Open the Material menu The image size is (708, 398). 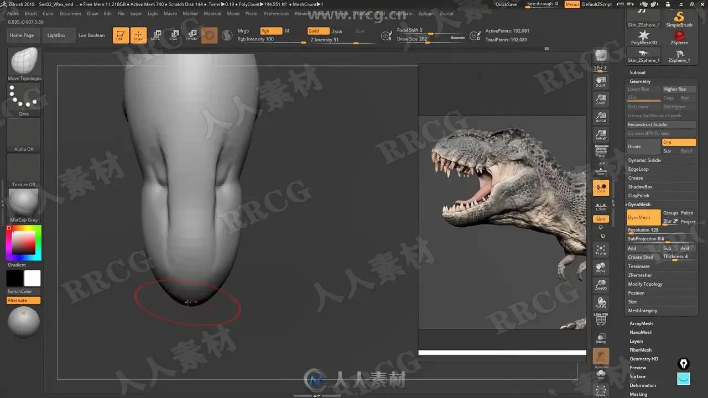coord(212,13)
